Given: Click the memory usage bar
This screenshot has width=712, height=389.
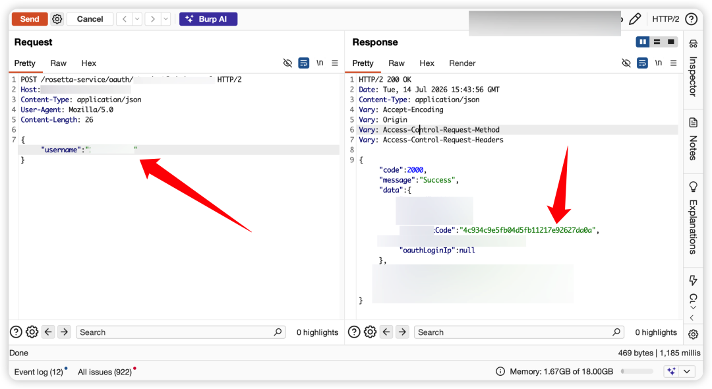Looking at the screenshot, I should pos(637,371).
